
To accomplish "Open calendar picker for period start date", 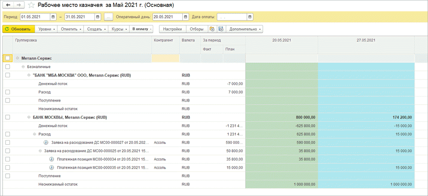I will tap(53, 17).
